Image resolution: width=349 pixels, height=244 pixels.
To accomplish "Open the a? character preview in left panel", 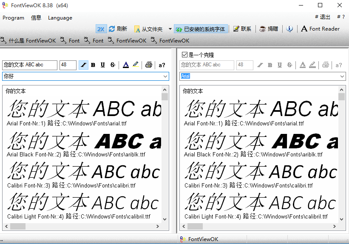I will point(162,65).
